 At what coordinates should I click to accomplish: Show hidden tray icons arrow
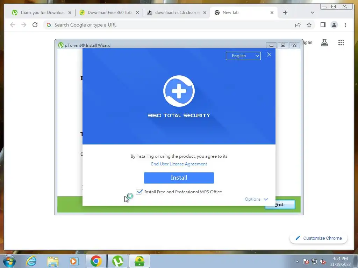297,261
